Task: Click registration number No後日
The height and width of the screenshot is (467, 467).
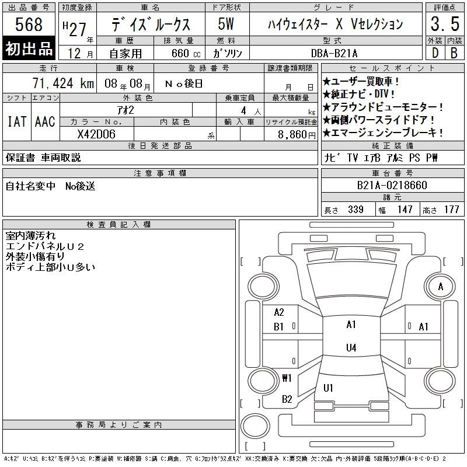Action: 184,83
